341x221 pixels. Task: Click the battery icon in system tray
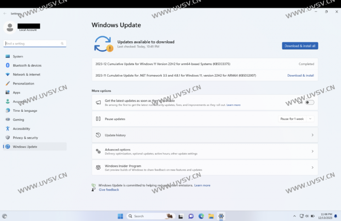(313, 216)
